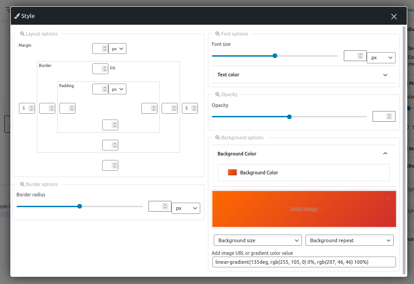The image size is (414, 284).
Task: Open the Margin unit px dropdown
Action: point(117,49)
